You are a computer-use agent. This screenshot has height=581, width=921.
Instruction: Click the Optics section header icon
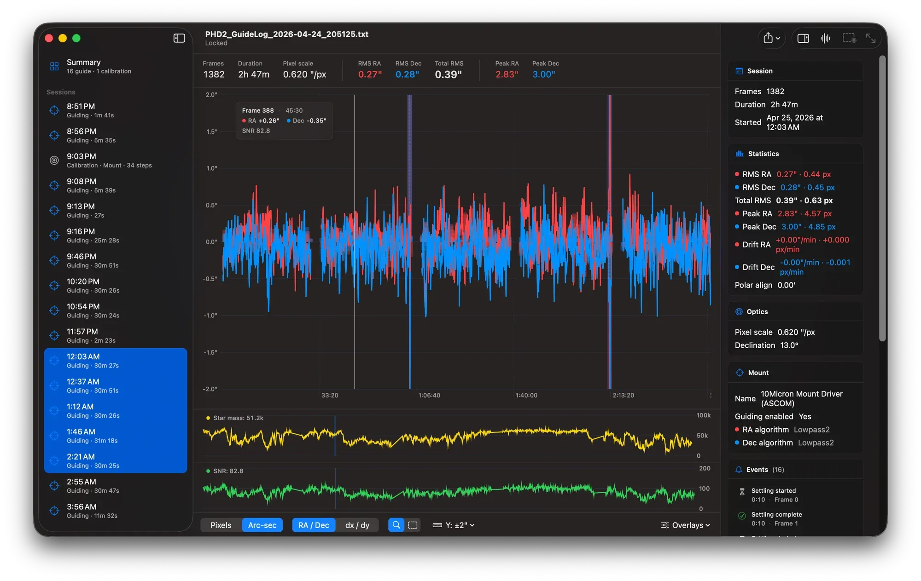click(739, 311)
